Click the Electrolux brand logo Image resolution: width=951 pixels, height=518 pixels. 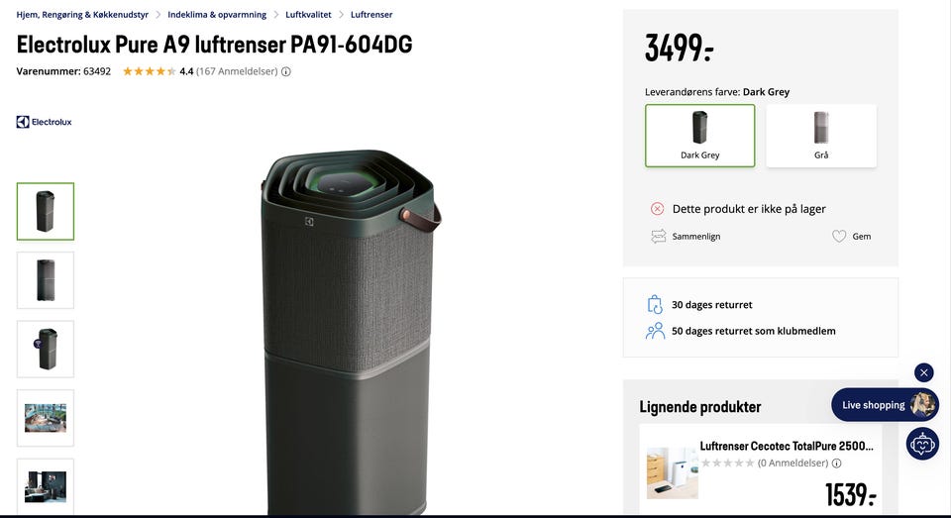[x=44, y=122]
